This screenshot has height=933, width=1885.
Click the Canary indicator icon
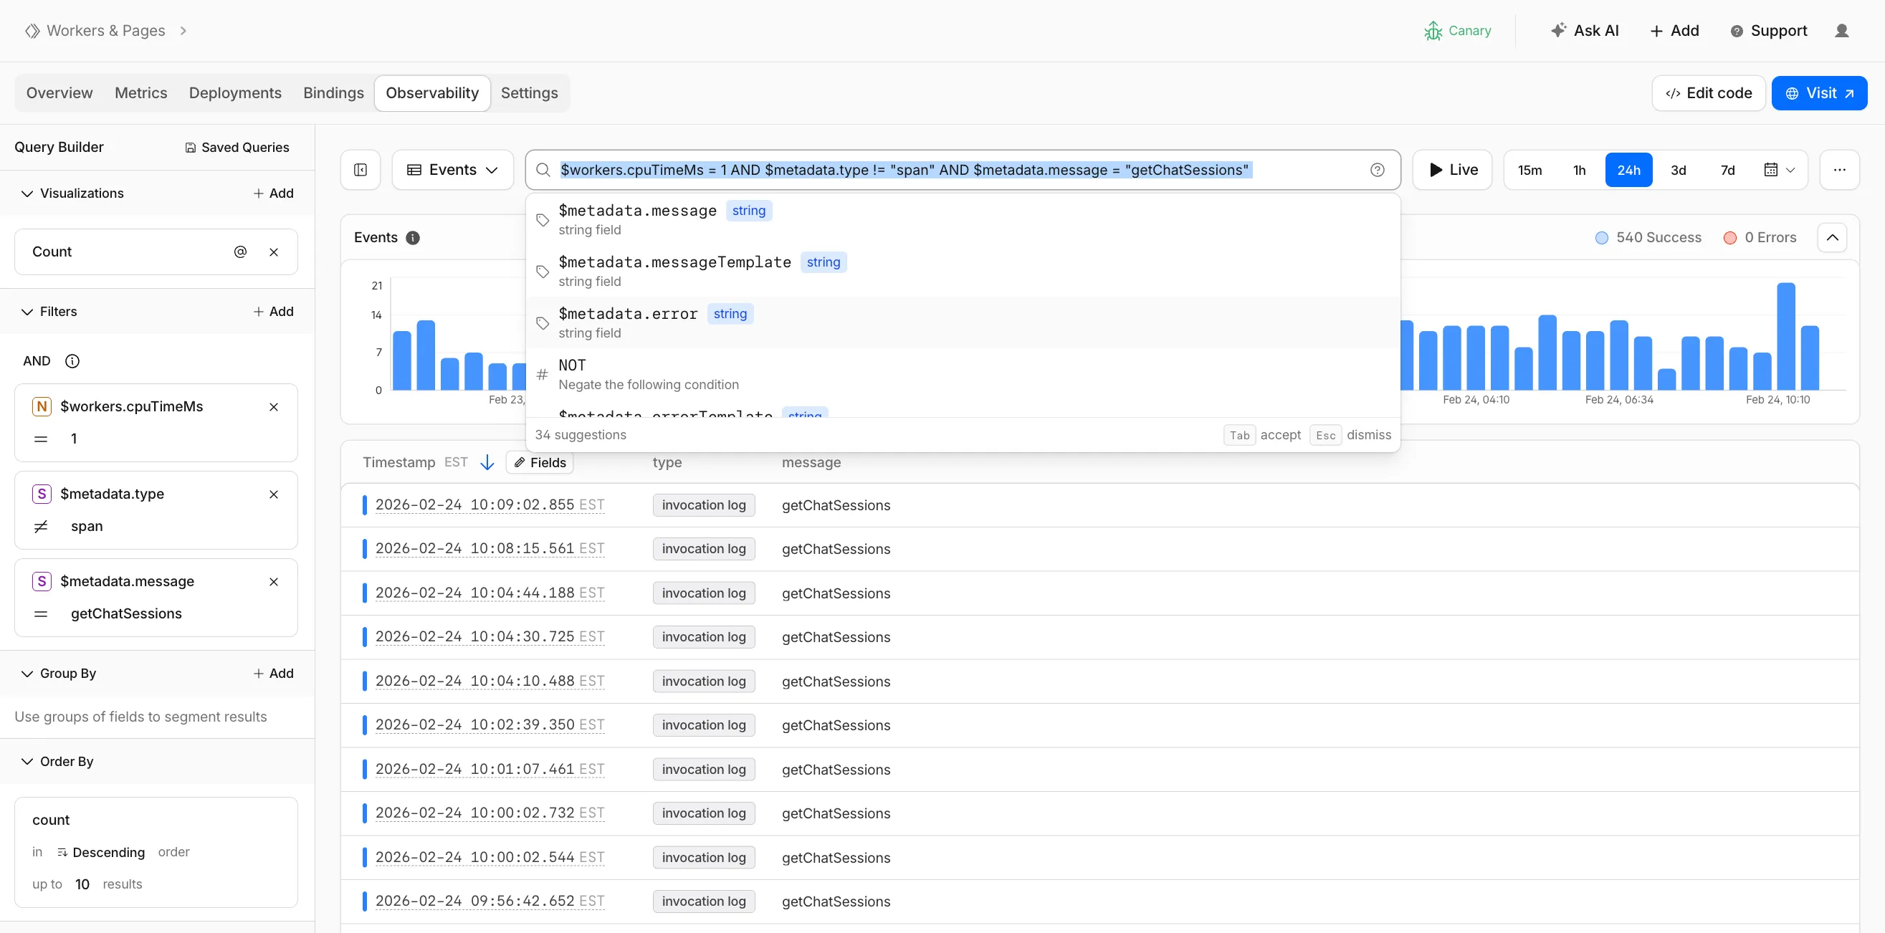tap(1435, 30)
